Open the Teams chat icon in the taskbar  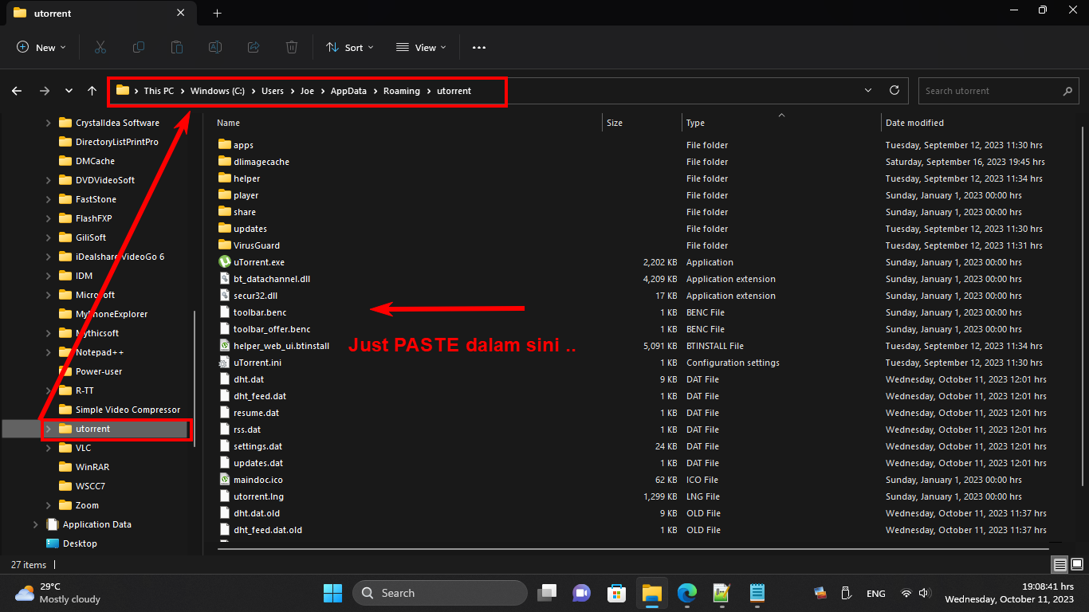pos(582,593)
